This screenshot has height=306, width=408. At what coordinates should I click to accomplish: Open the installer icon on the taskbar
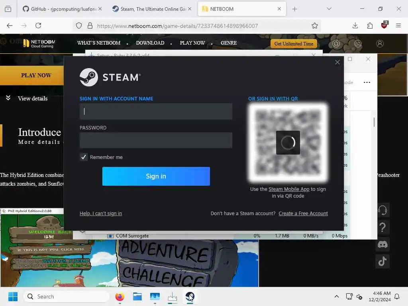(x=172, y=296)
